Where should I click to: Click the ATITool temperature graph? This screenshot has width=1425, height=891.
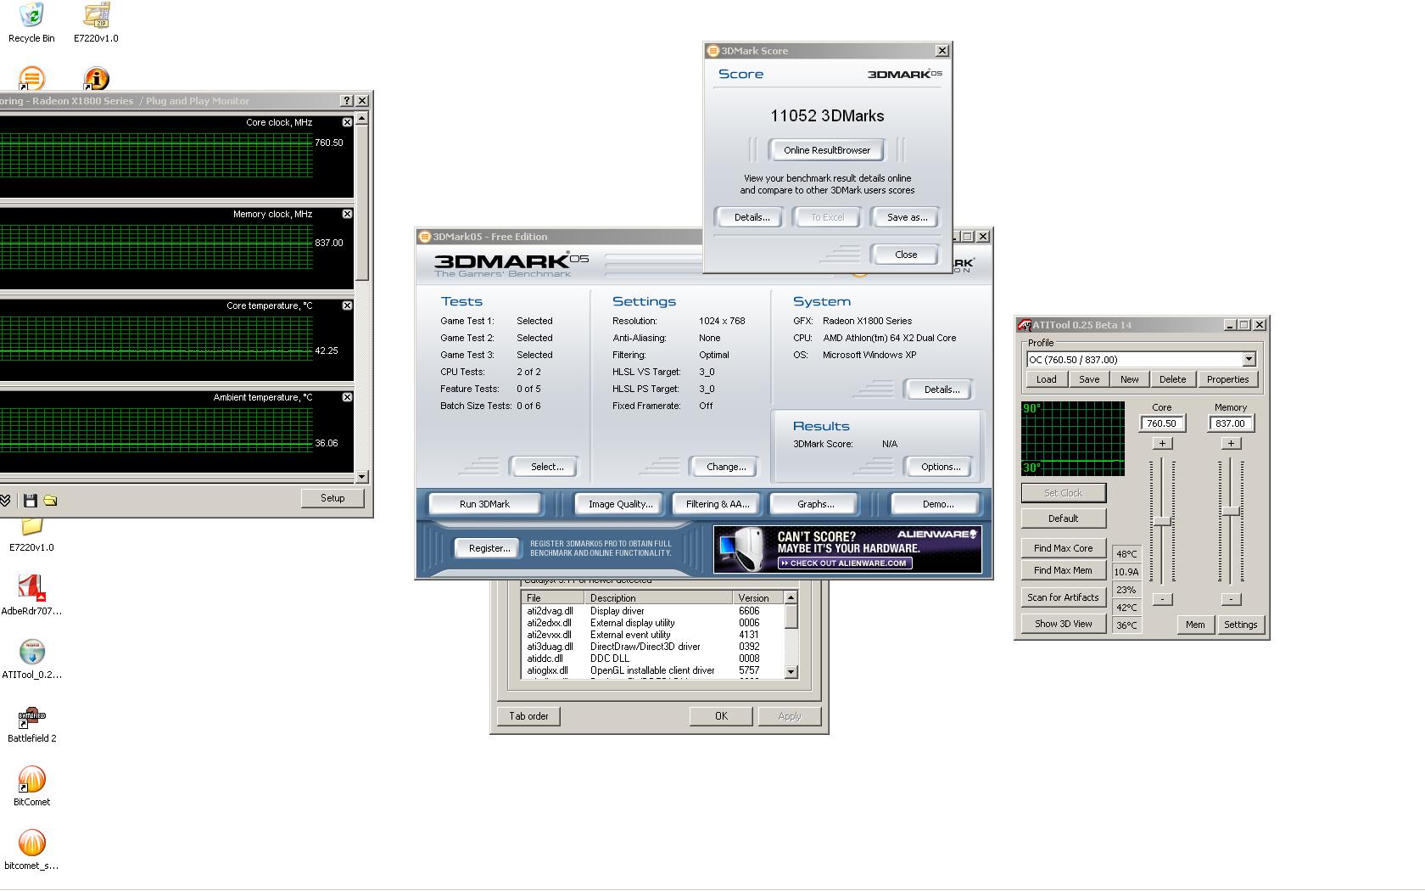[x=1073, y=439]
